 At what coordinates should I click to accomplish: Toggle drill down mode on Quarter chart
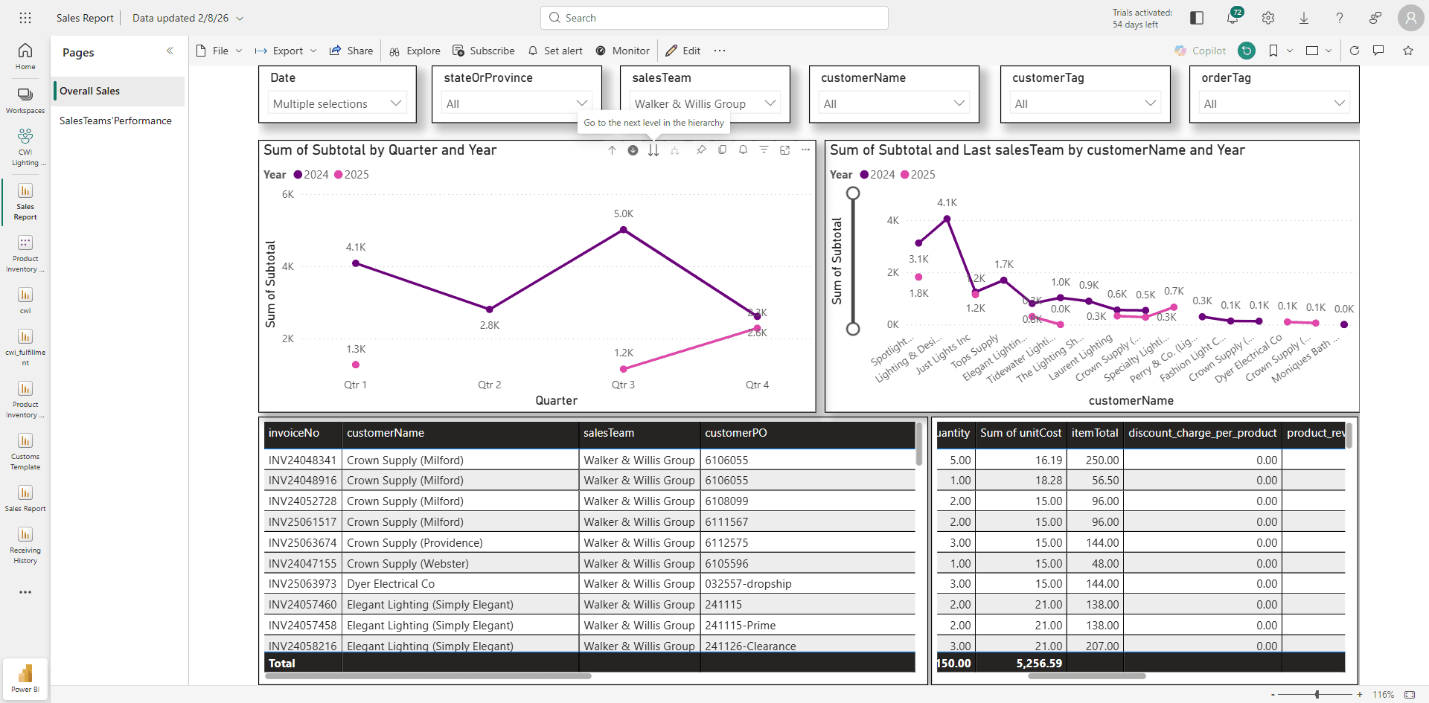[633, 150]
